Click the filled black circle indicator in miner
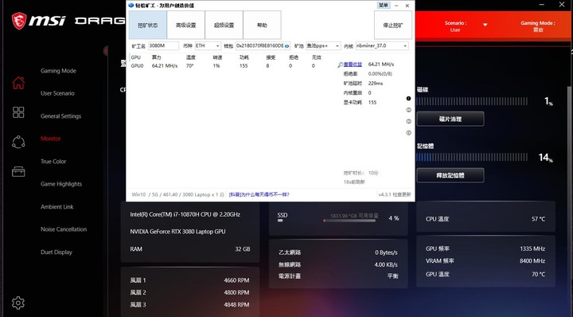 pos(408,98)
